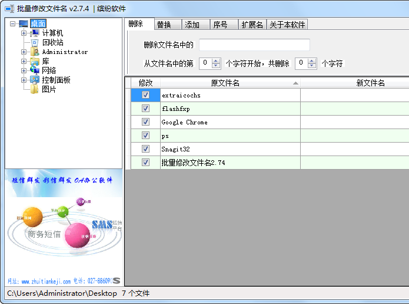
Task: Select the flashfxp file name cell
Action: (230, 109)
